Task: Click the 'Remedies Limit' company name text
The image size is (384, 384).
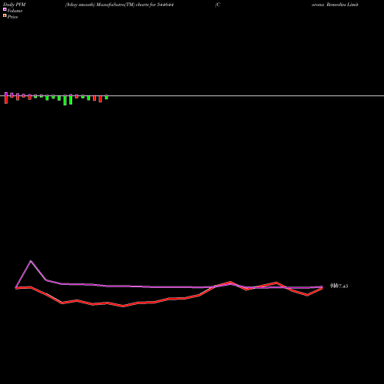Action: 343,5
